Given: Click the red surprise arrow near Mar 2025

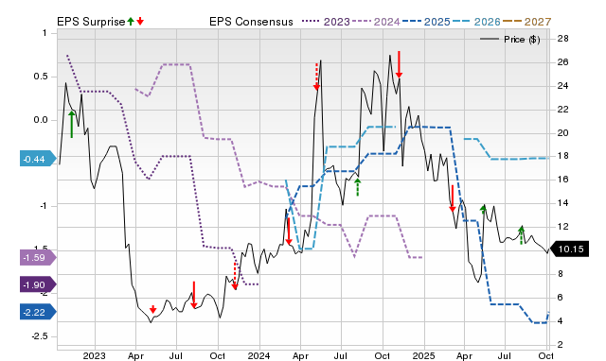Looking at the screenshot, I should (453, 198).
